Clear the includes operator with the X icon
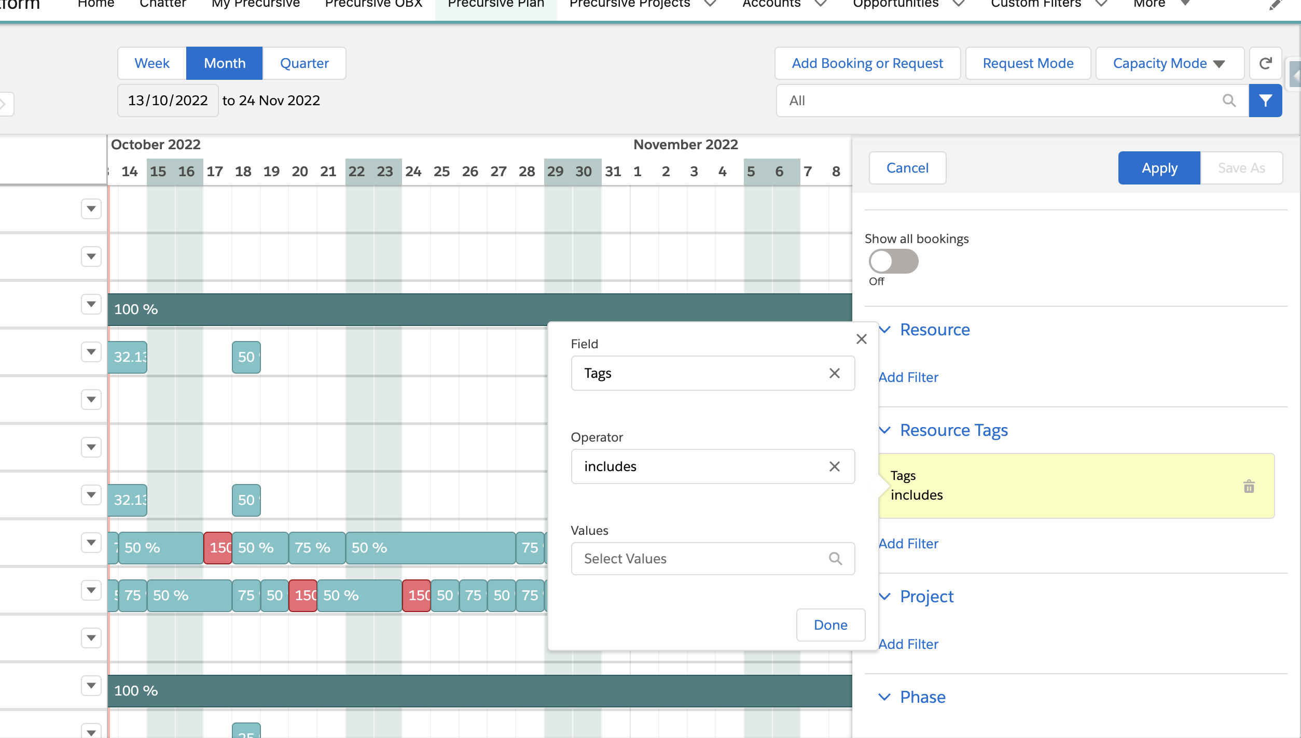Image resolution: width=1301 pixels, height=738 pixels. (x=835, y=466)
